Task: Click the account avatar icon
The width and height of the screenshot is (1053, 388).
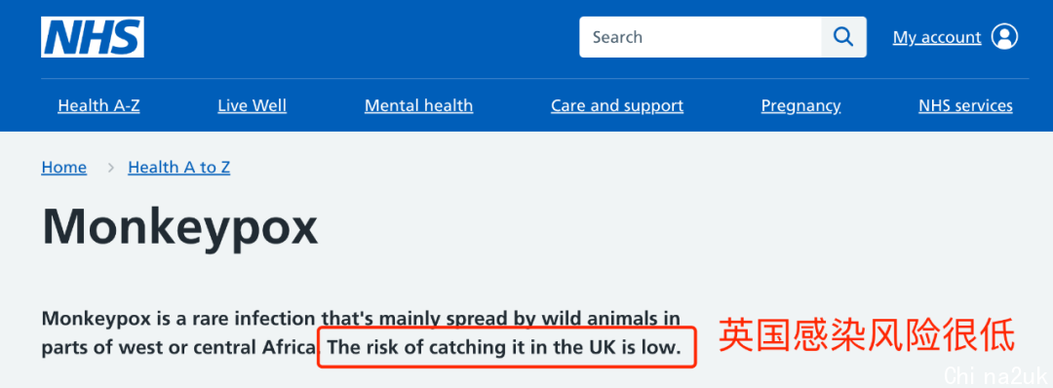Action: point(1004,37)
